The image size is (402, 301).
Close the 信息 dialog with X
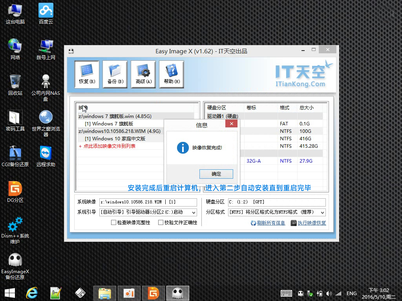coord(232,124)
